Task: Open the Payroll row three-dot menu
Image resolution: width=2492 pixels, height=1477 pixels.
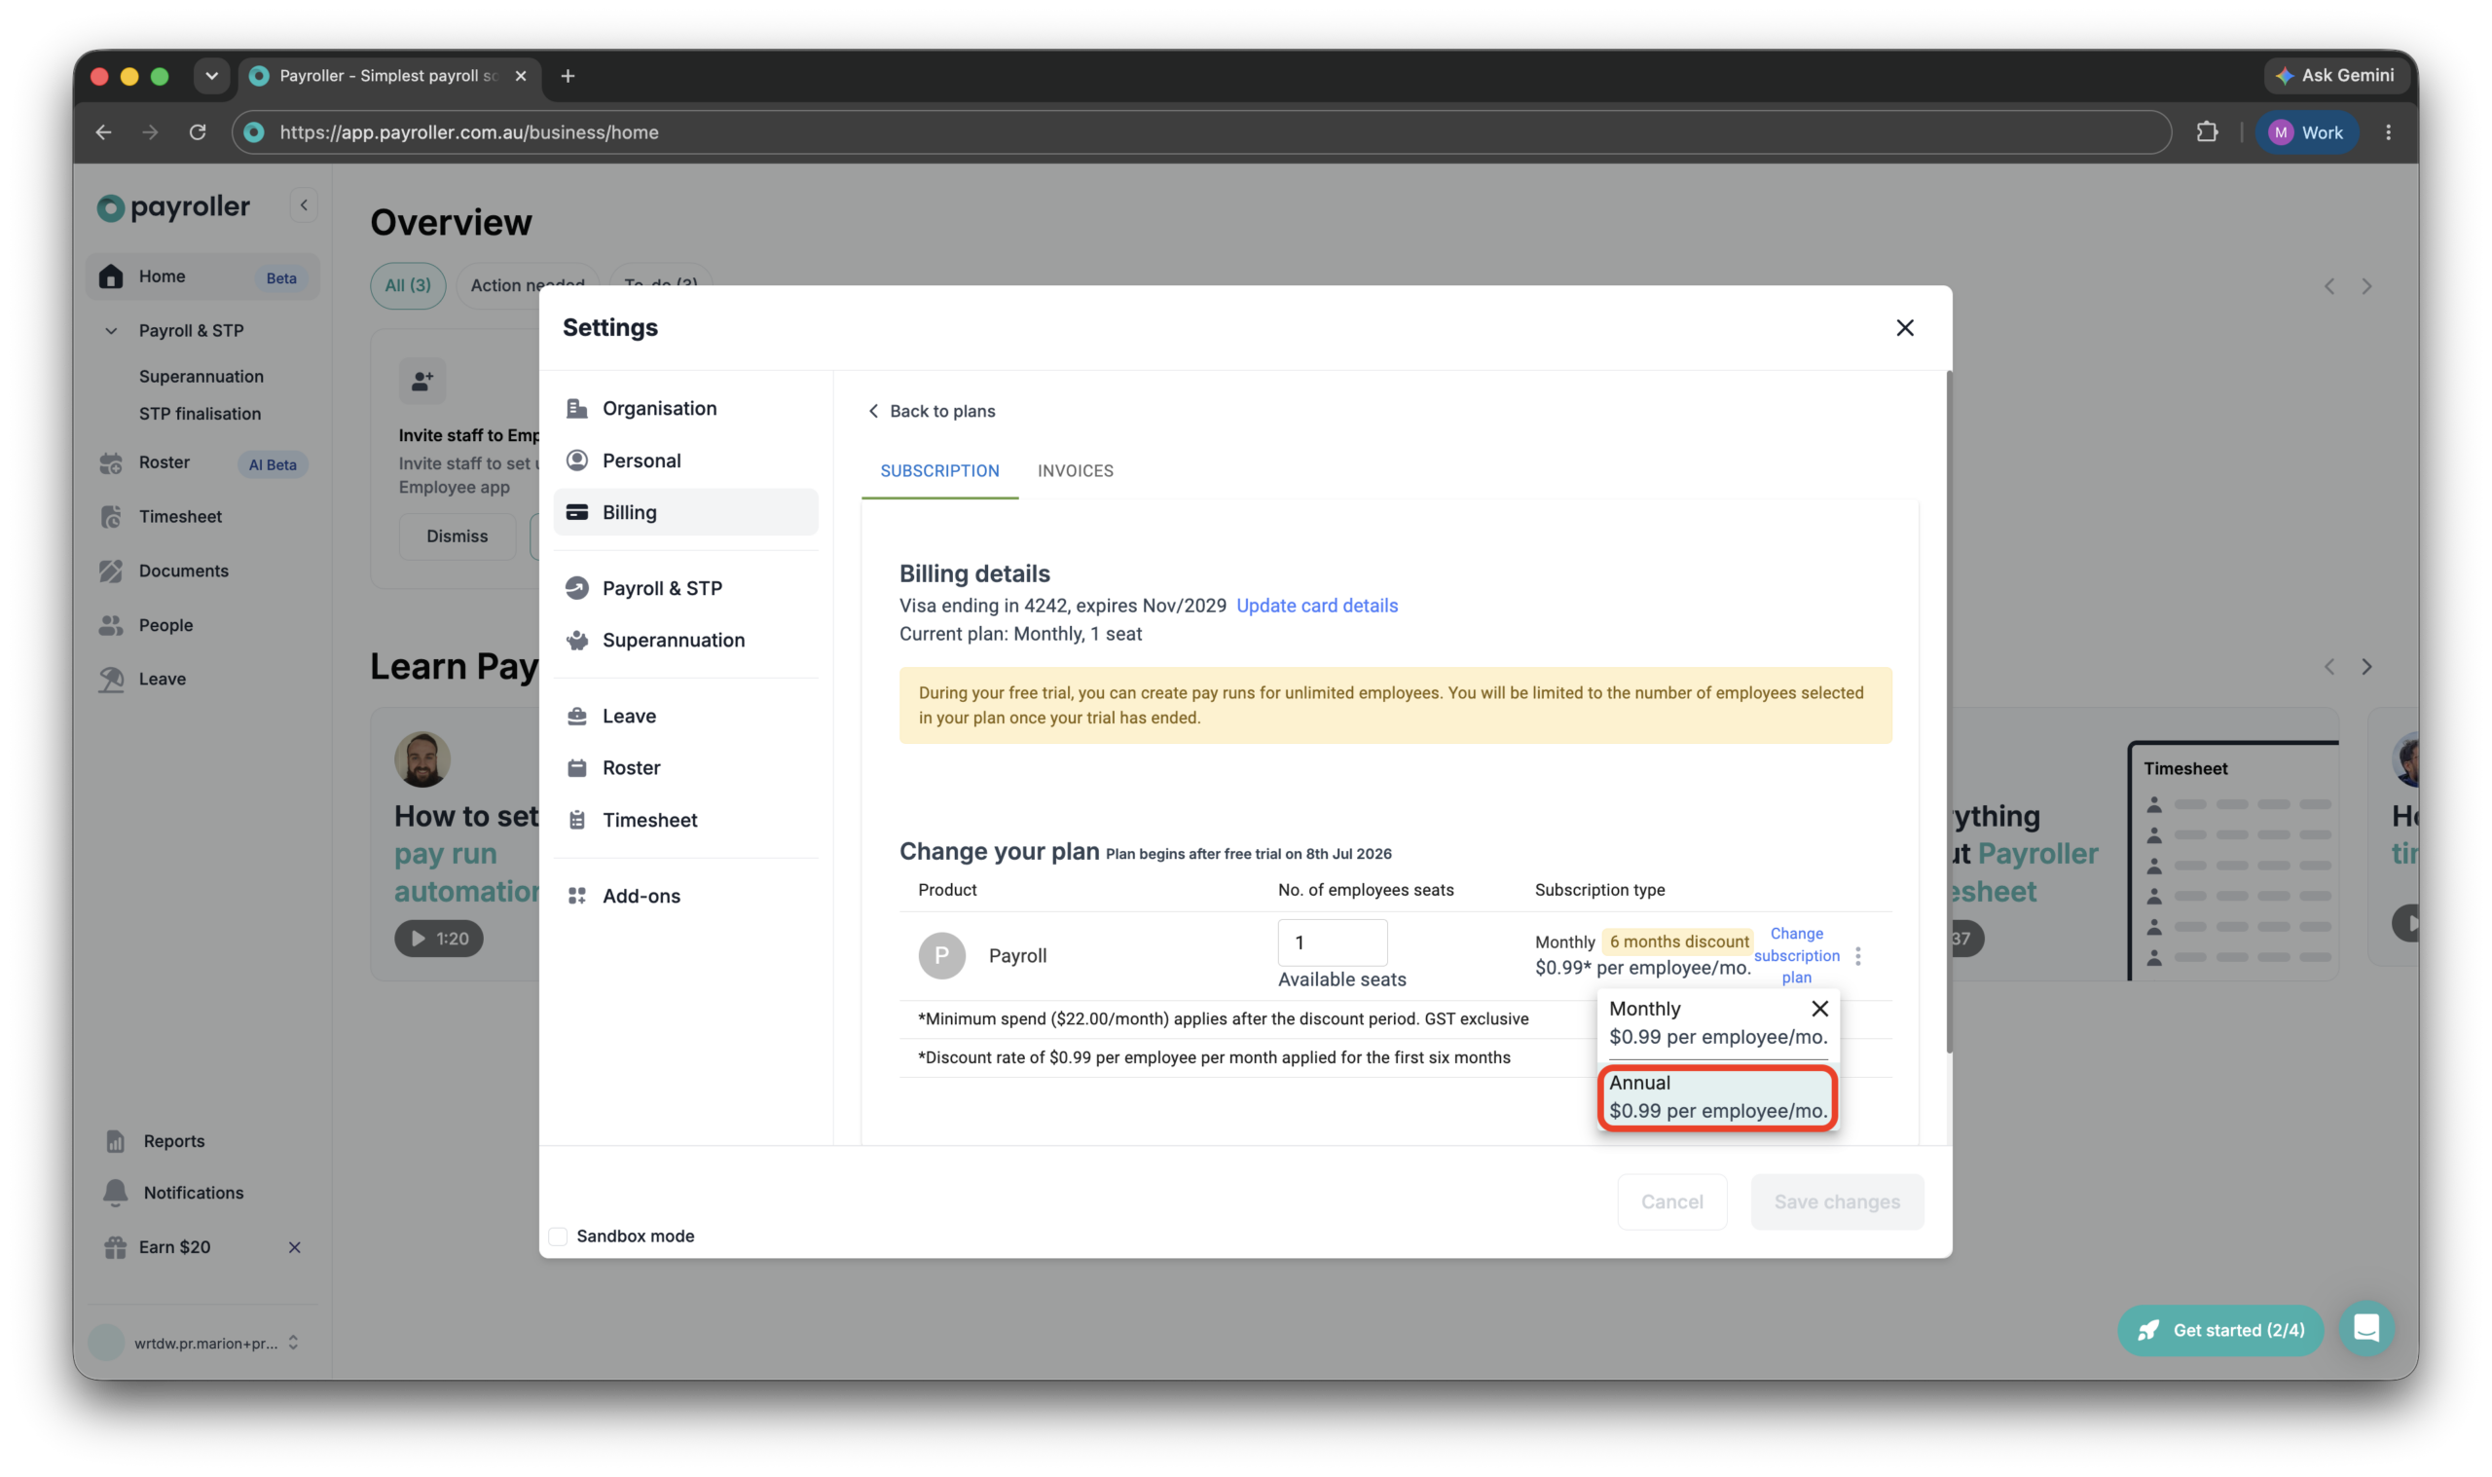Action: [x=1856, y=954]
